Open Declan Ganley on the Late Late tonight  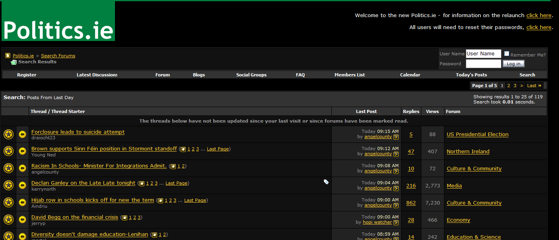point(84,183)
